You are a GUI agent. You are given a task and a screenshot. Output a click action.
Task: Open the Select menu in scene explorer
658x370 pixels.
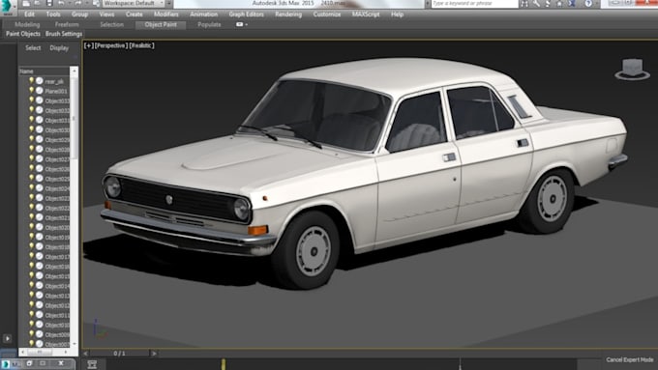click(33, 48)
